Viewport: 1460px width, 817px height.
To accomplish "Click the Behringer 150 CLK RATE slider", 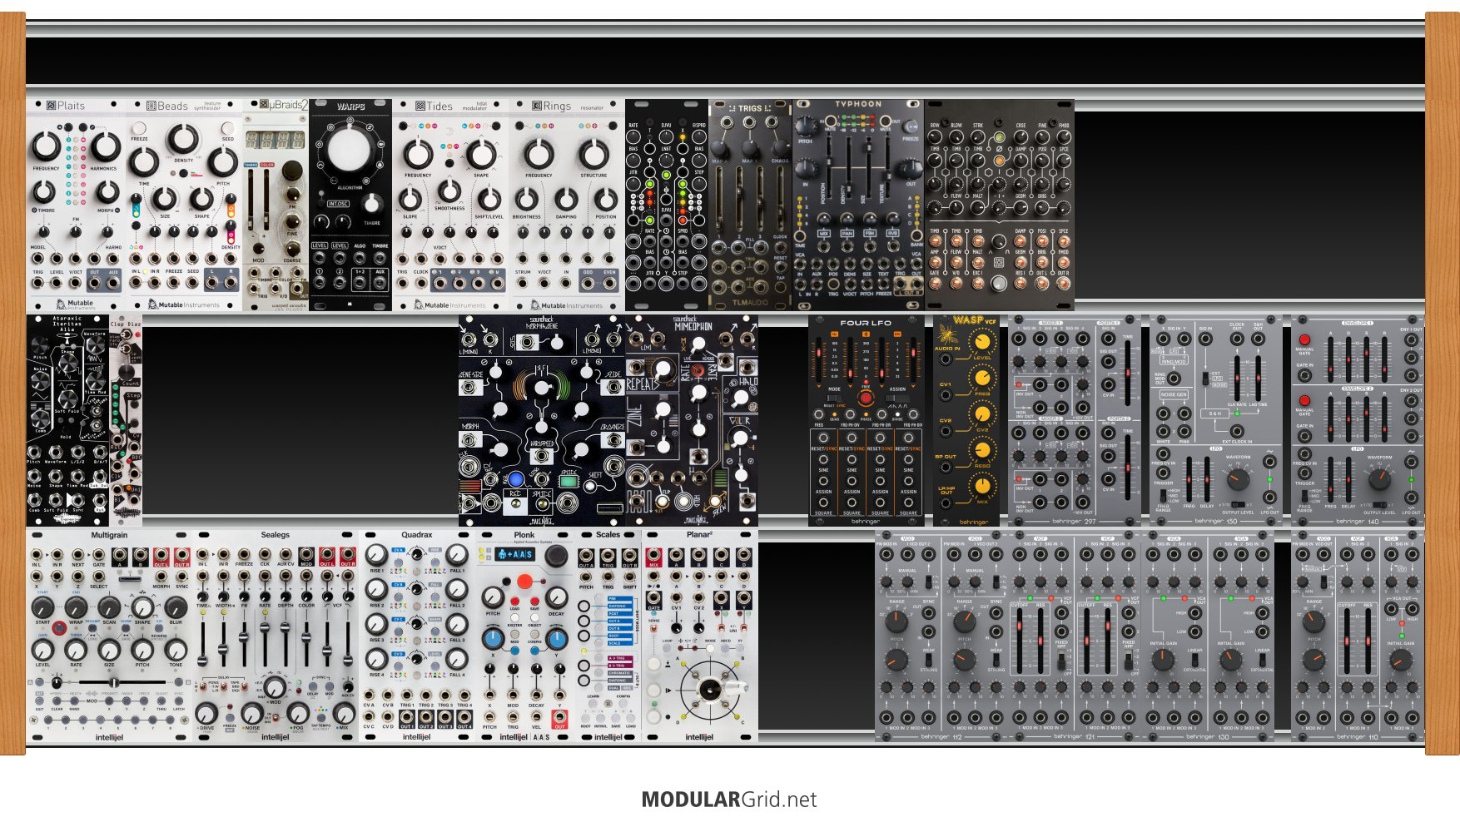I will tap(1237, 379).
